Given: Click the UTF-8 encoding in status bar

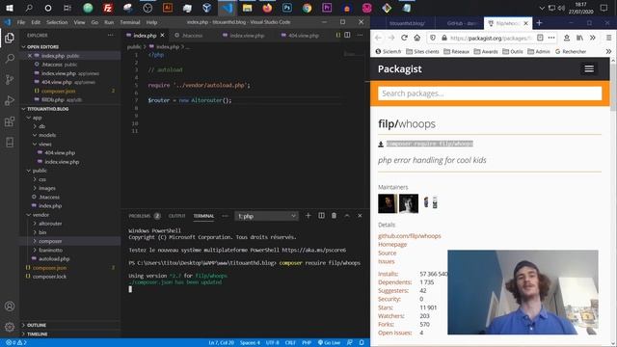Looking at the screenshot, I should pos(272,343).
